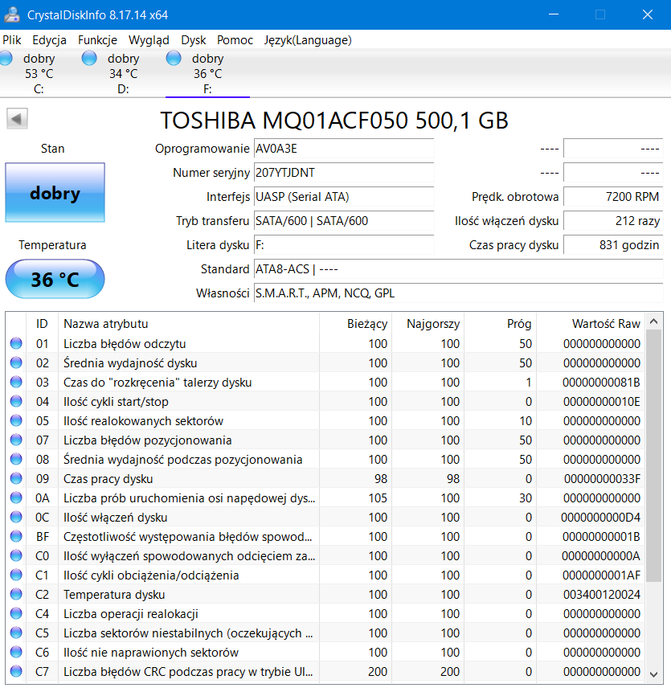Click the 'Bieżący' column header
This screenshot has height=692, width=671.
click(355, 323)
